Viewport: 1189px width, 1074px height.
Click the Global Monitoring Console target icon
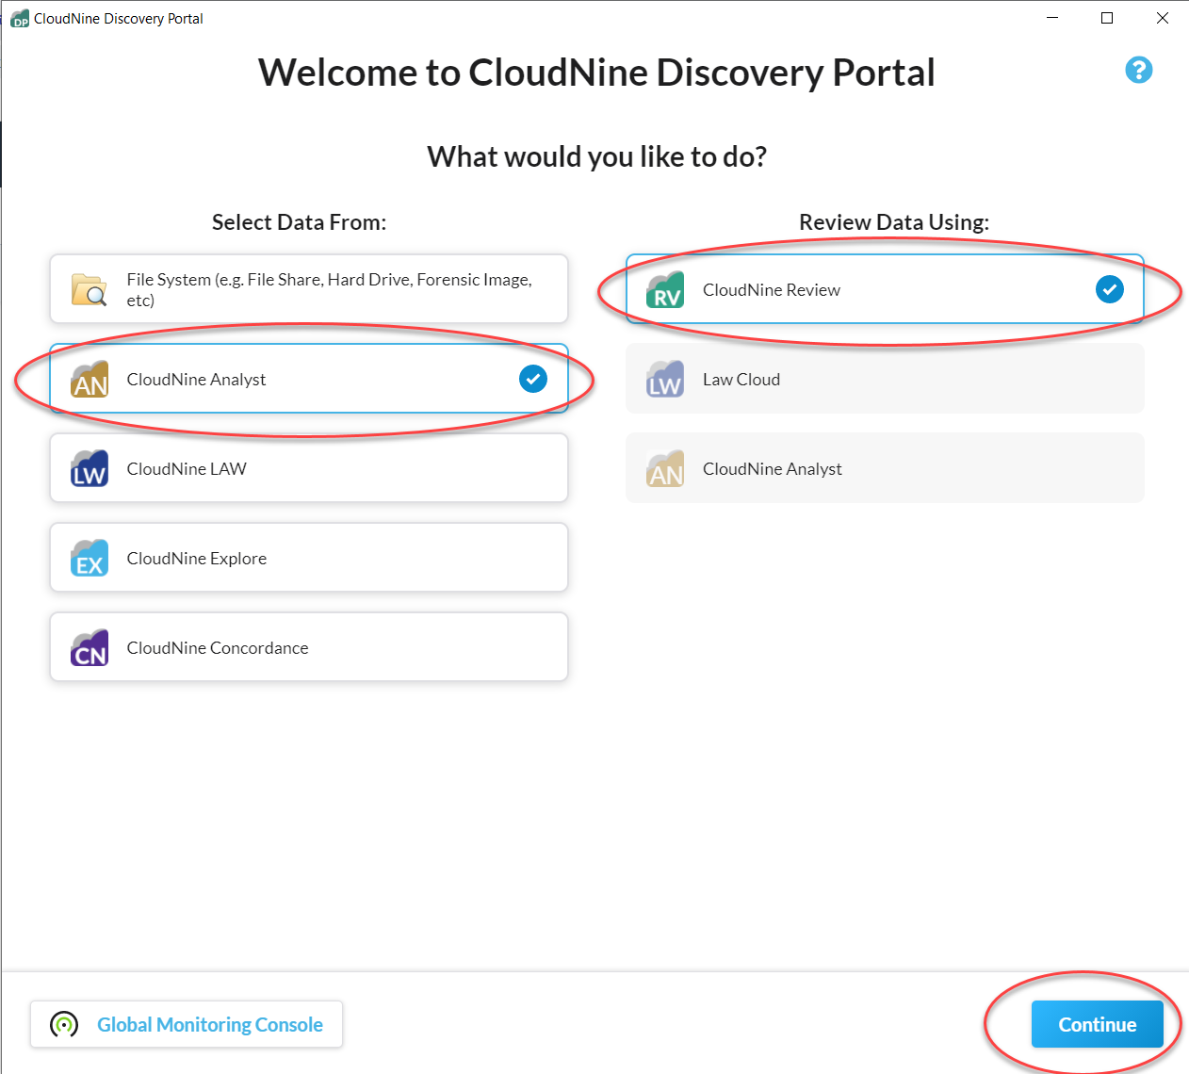62,1024
